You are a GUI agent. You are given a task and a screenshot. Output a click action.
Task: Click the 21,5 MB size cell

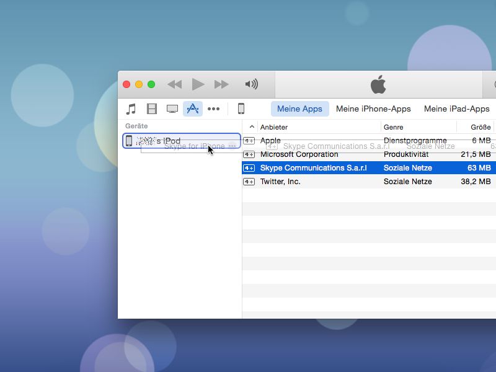pyautogui.click(x=476, y=154)
